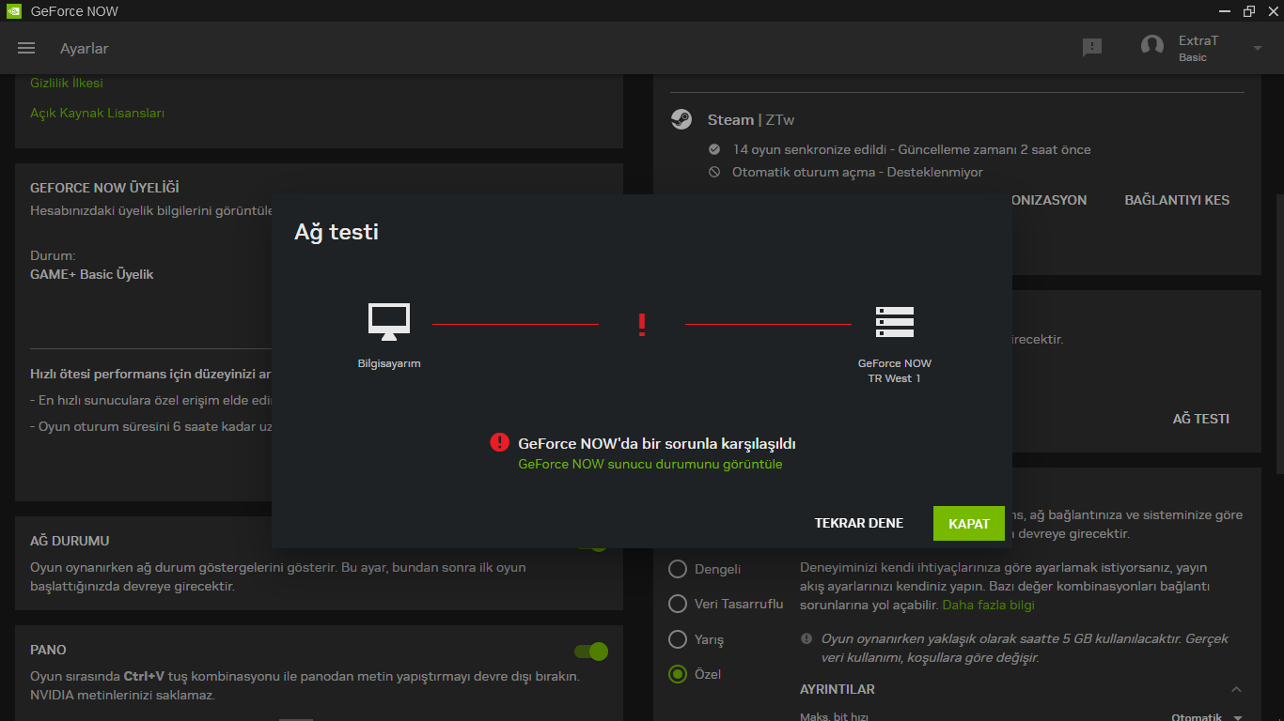The image size is (1284, 721).
Task: Click the ExtraT user avatar icon
Action: [x=1152, y=46]
